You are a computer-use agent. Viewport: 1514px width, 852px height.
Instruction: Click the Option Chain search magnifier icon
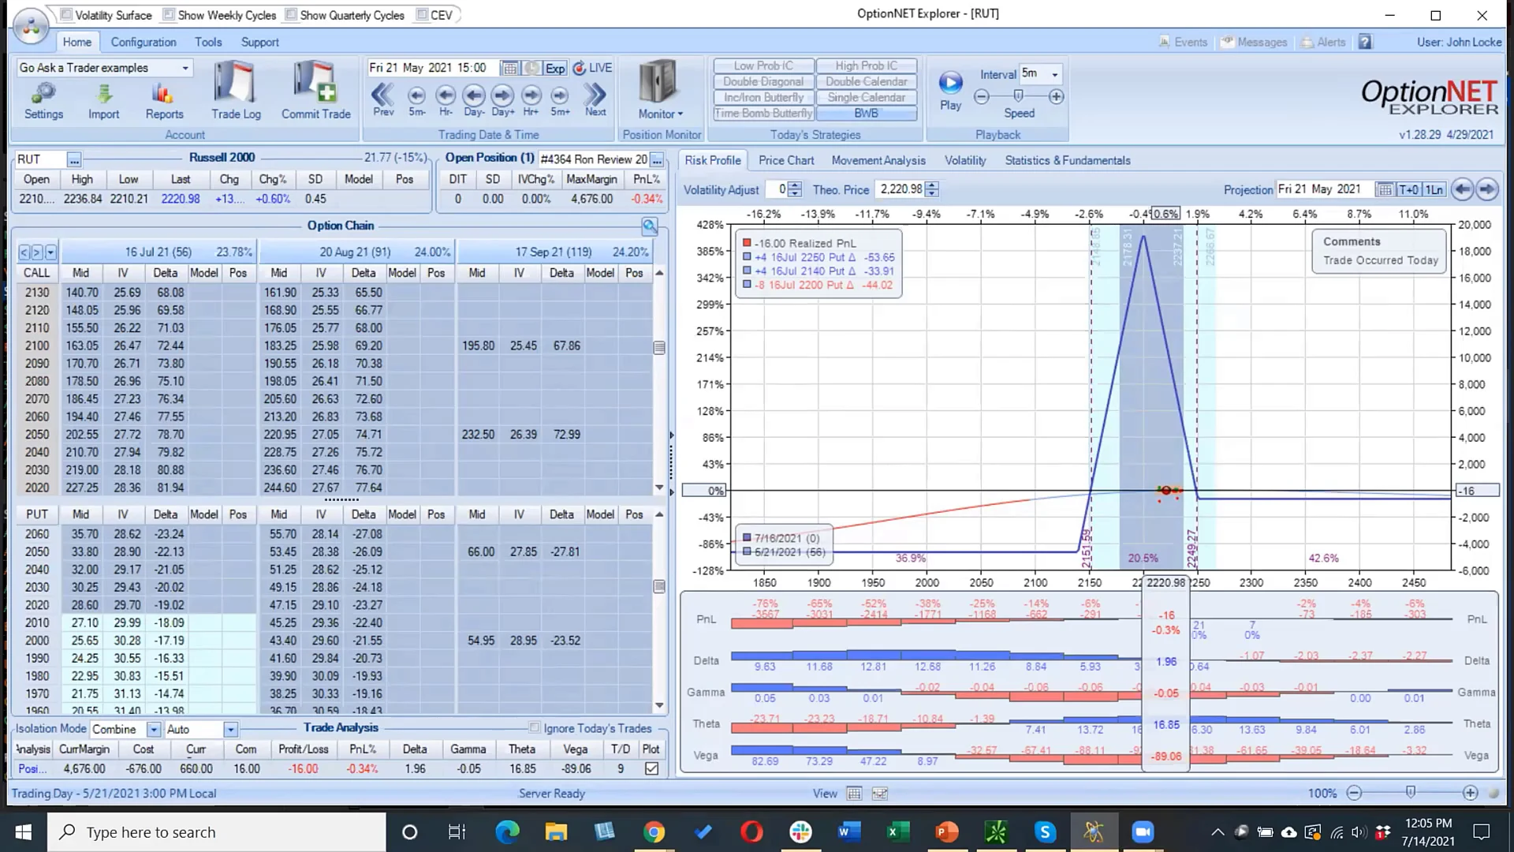tap(650, 227)
